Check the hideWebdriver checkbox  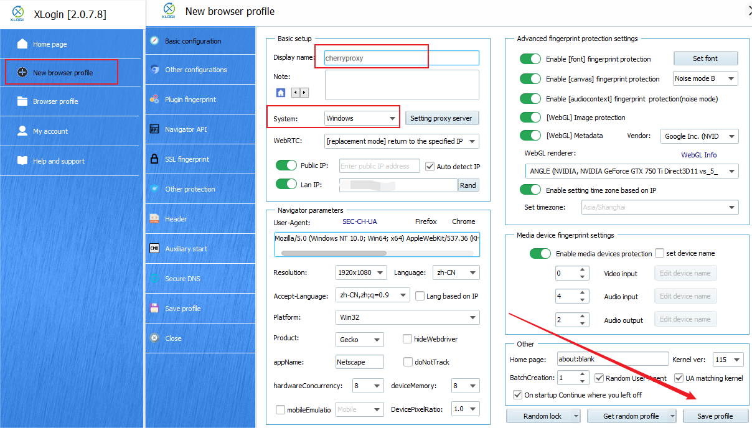(407, 339)
